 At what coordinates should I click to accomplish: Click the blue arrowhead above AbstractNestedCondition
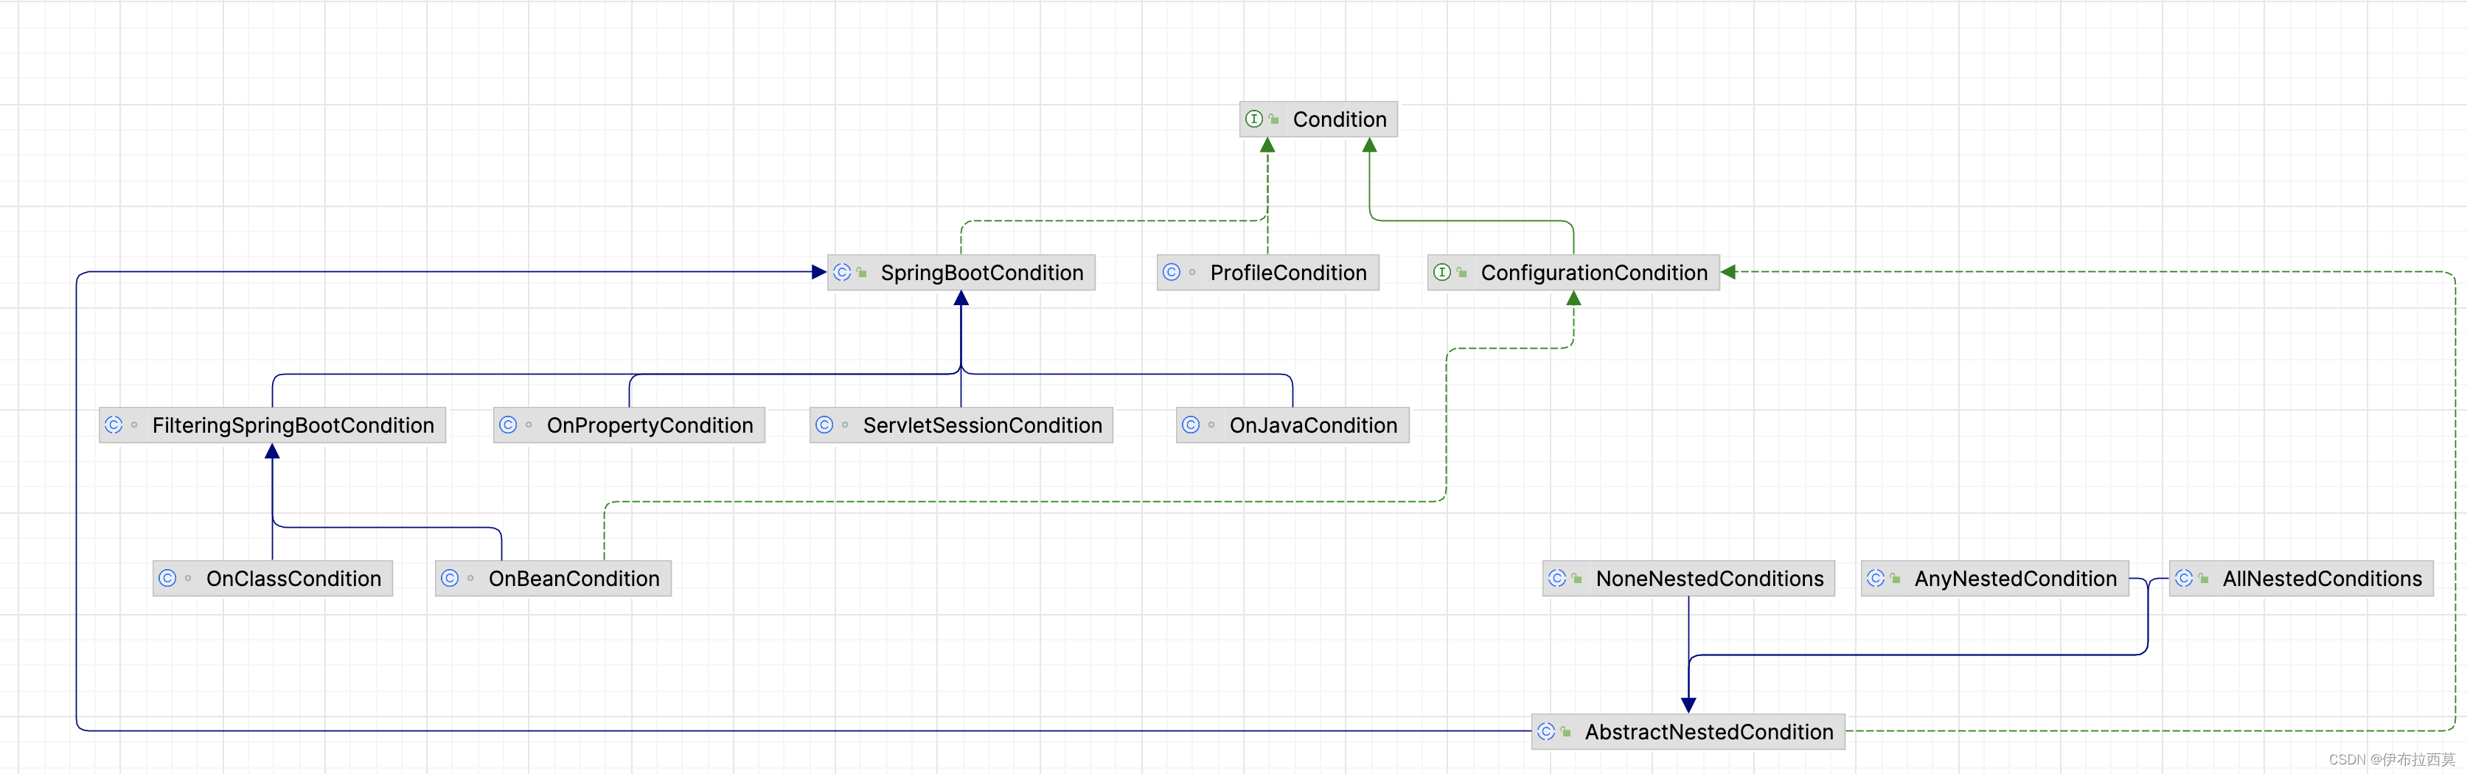pos(1688,705)
